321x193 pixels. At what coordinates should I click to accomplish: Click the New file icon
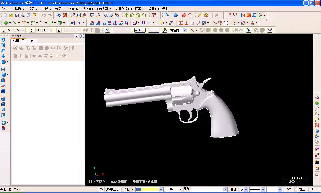pyautogui.click(x=5, y=15)
